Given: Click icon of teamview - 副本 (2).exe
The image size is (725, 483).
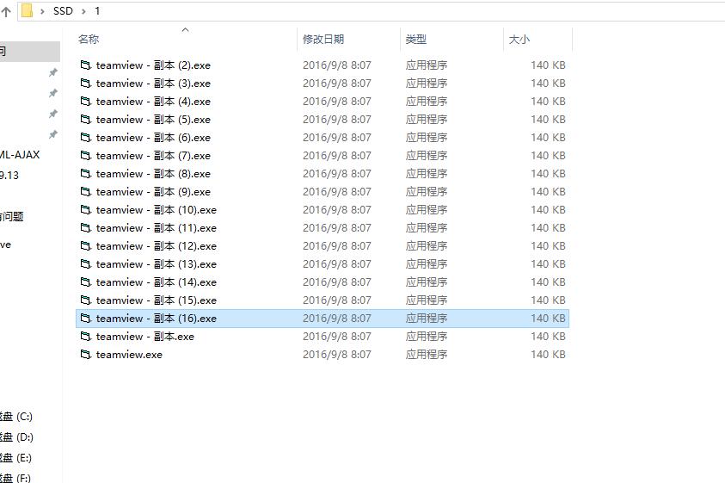Looking at the screenshot, I should tap(85, 65).
